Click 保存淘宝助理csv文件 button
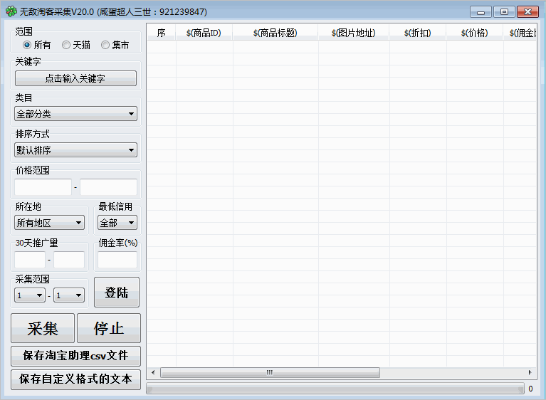Image resolution: width=546 pixels, height=400 pixels. click(x=76, y=356)
